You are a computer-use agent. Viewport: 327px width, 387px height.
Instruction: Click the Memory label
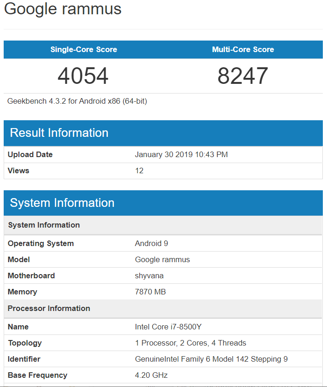click(23, 292)
